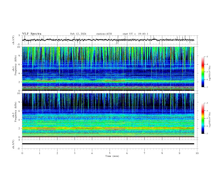Click the "-7" tick on lower colorbar

tap(207, 133)
